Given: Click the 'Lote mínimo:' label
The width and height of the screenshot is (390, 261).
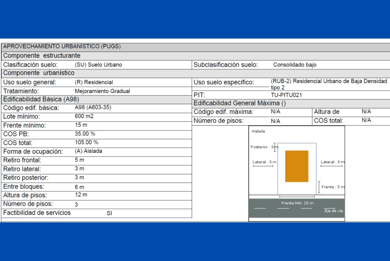Looking at the screenshot, I should click(21, 117).
